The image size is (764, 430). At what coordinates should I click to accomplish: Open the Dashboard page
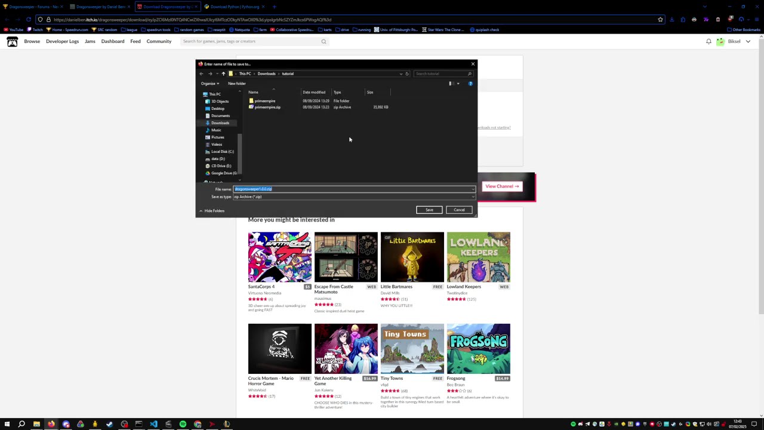click(x=113, y=41)
